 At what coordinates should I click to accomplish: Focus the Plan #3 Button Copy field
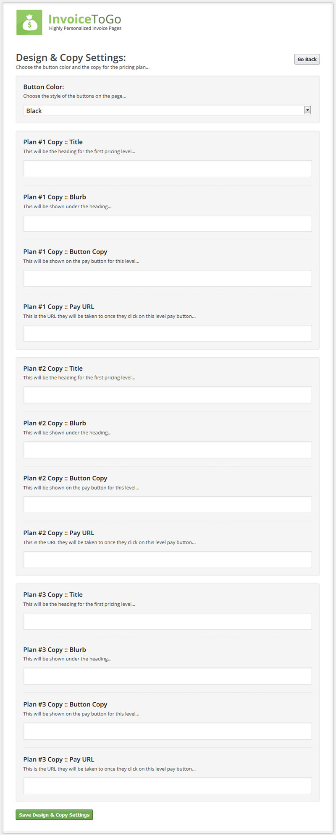click(168, 731)
